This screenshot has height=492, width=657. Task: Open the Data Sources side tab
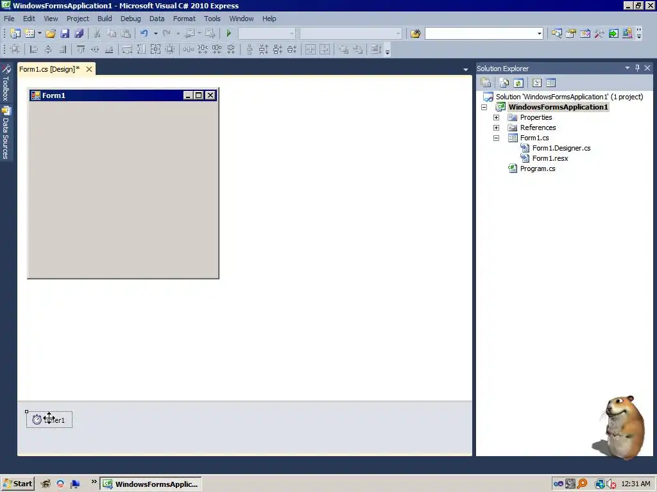point(6,133)
